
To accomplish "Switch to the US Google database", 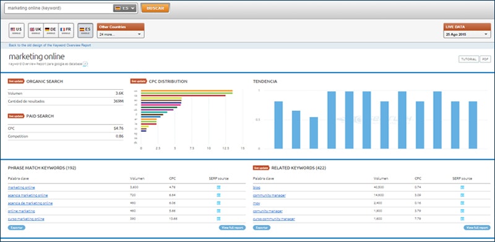I will pyautogui.click(x=17, y=30).
